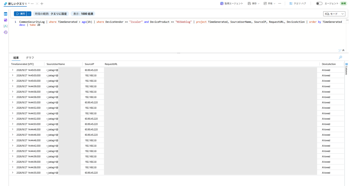Add a new query tab with plus
352x186 pixels.
pos(42,4)
